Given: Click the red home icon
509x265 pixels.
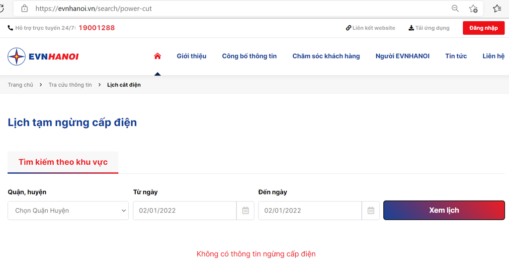Looking at the screenshot, I should 158,56.
